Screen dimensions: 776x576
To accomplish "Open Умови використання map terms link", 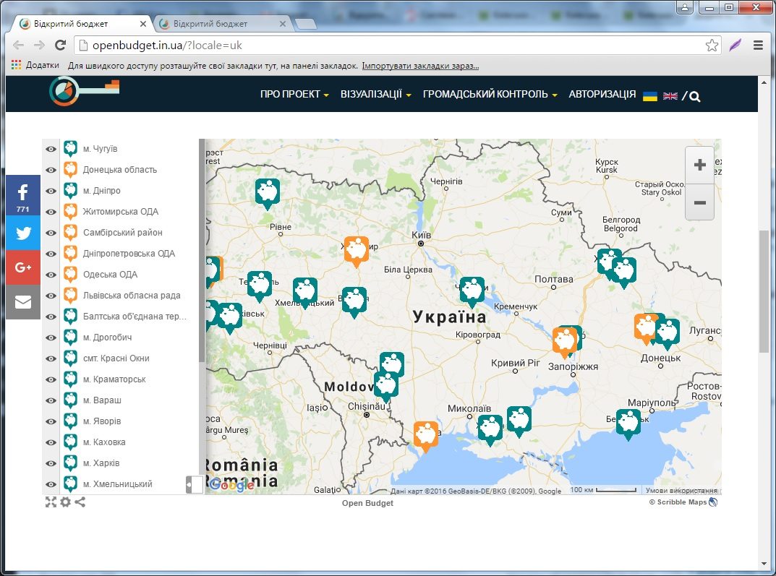I will (681, 491).
